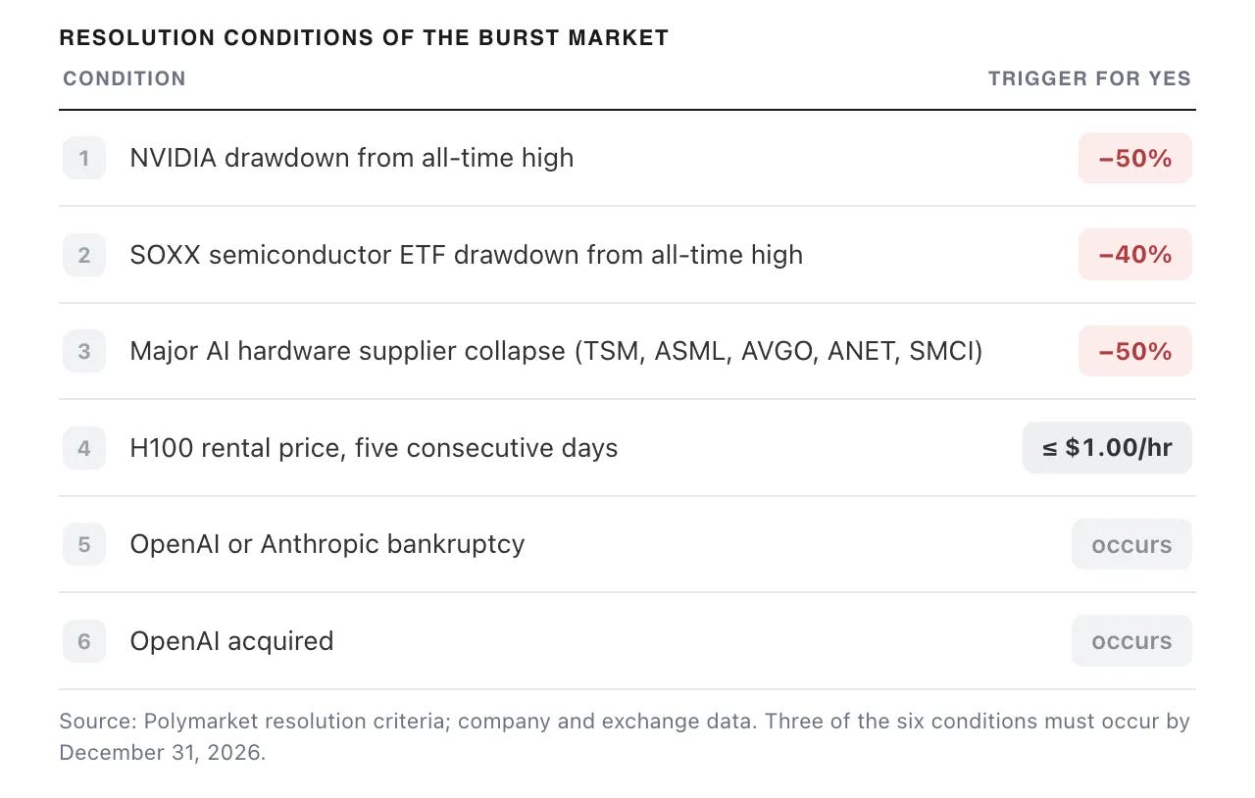Click the number 5 row badge
Image resolution: width=1255 pixels, height=798 pixels.
click(84, 544)
